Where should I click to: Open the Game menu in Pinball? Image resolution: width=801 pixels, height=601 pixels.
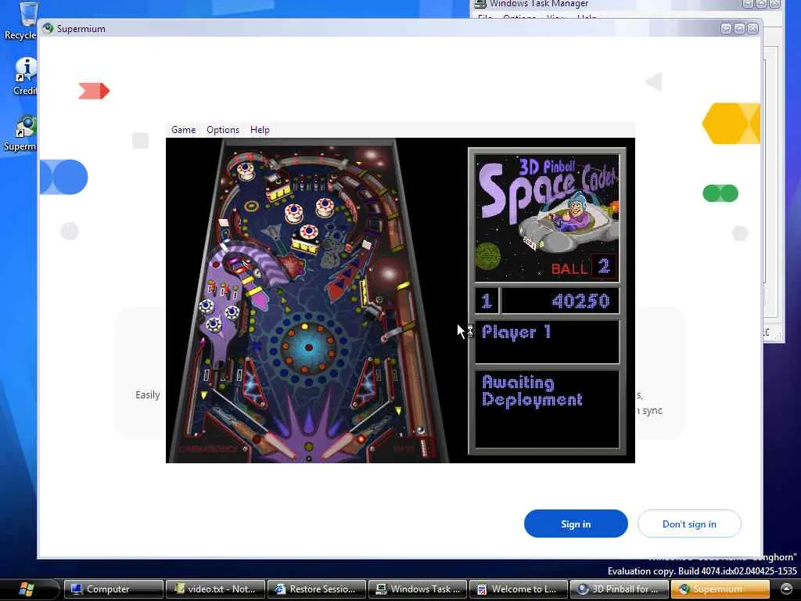(183, 130)
